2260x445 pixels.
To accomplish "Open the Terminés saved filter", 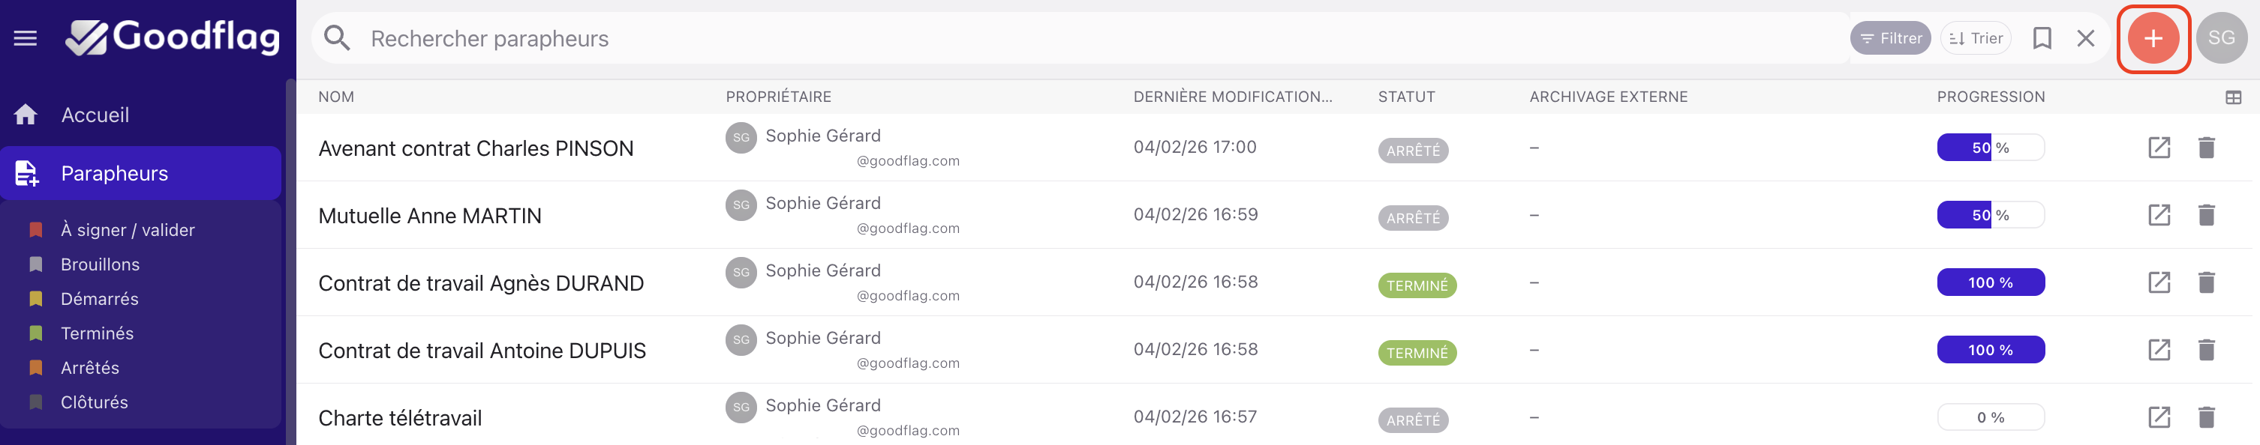I will point(97,334).
